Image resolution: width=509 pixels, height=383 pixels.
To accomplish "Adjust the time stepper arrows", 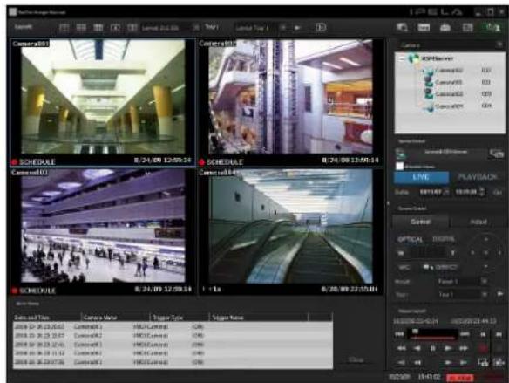I will [x=482, y=192].
